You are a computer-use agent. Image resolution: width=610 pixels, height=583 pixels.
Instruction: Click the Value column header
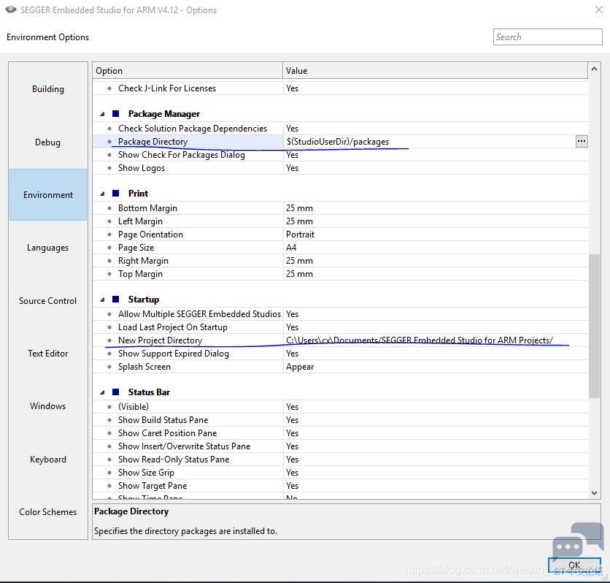(x=435, y=70)
